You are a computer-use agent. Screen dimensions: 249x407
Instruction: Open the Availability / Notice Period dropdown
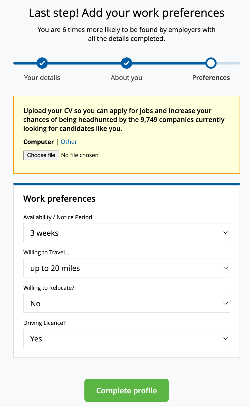coord(126,233)
